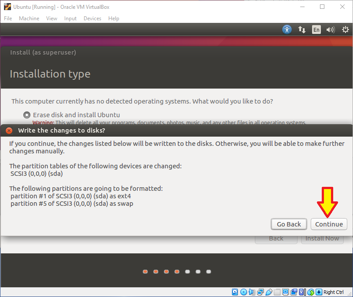This screenshot has width=353, height=297.
Task: Click the optical disc status icon
Action: tap(243, 292)
